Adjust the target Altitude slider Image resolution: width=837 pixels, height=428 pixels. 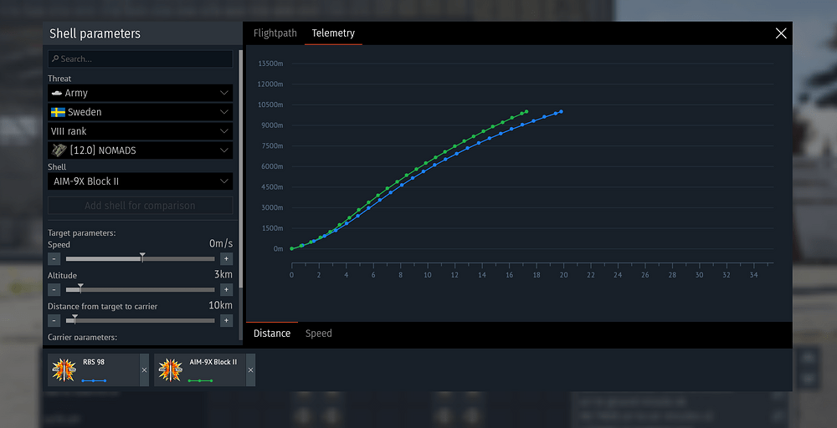pos(141,290)
